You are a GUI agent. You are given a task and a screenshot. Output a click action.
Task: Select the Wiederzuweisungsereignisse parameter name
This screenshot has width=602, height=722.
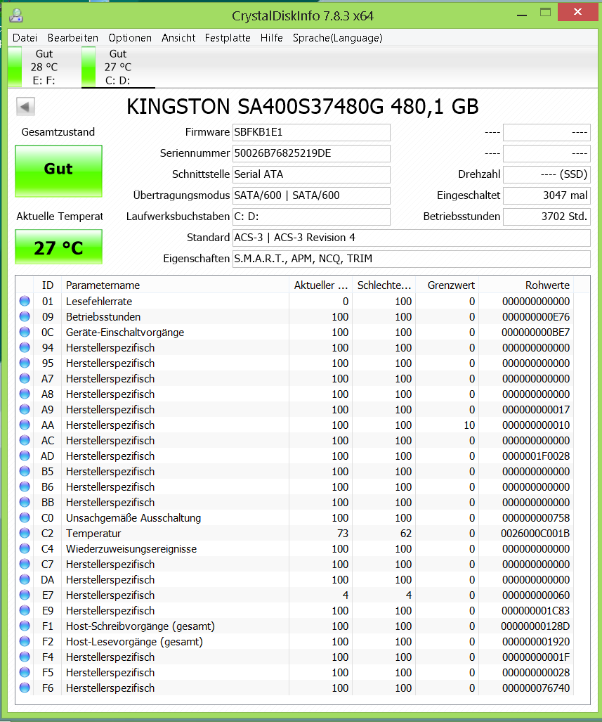(131, 549)
